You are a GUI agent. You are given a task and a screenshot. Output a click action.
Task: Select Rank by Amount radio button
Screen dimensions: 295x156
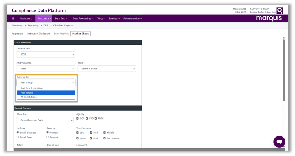pyautogui.click(x=48, y=137)
